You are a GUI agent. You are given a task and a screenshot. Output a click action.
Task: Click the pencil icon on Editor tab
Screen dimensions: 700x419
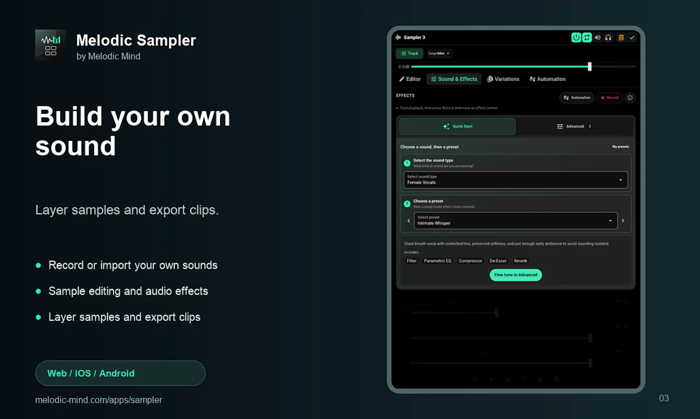pyautogui.click(x=402, y=79)
